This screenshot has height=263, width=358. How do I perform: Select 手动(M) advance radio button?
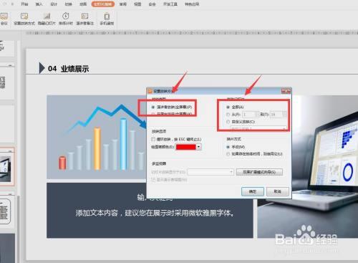pos(228,147)
